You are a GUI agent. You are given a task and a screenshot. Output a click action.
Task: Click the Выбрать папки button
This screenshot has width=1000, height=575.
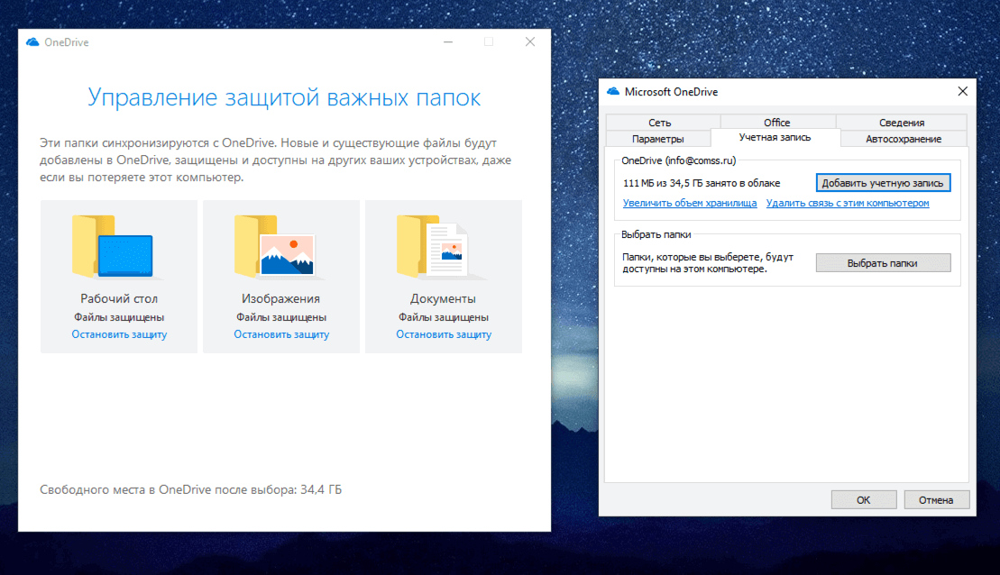[x=883, y=262]
